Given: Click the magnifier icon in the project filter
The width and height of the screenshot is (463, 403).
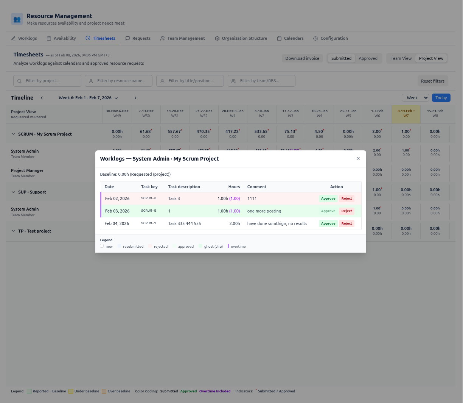Looking at the screenshot, I should click(x=19, y=81).
